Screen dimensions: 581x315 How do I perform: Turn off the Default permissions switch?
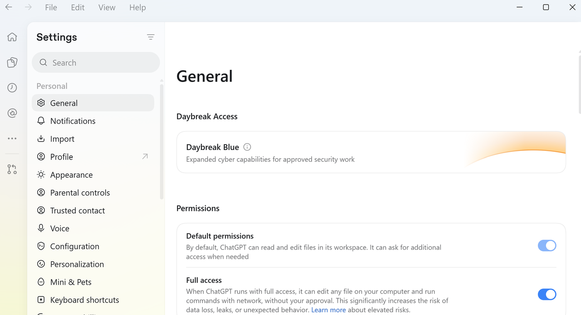(x=547, y=246)
